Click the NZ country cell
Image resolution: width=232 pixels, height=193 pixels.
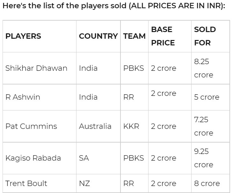point(84,183)
